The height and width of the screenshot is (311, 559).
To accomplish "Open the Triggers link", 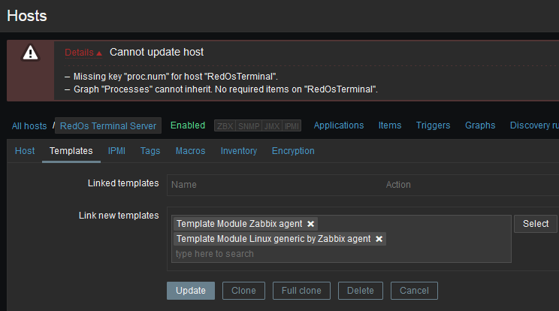I will coord(433,125).
